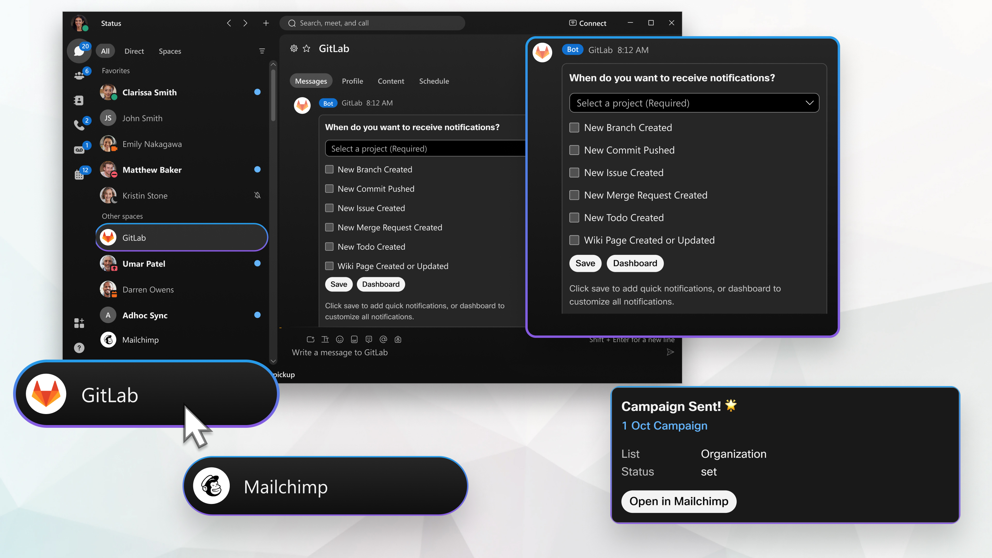The width and height of the screenshot is (992, 558).
Task: Click the GitLab icon in sidebar
Action: 108,237
